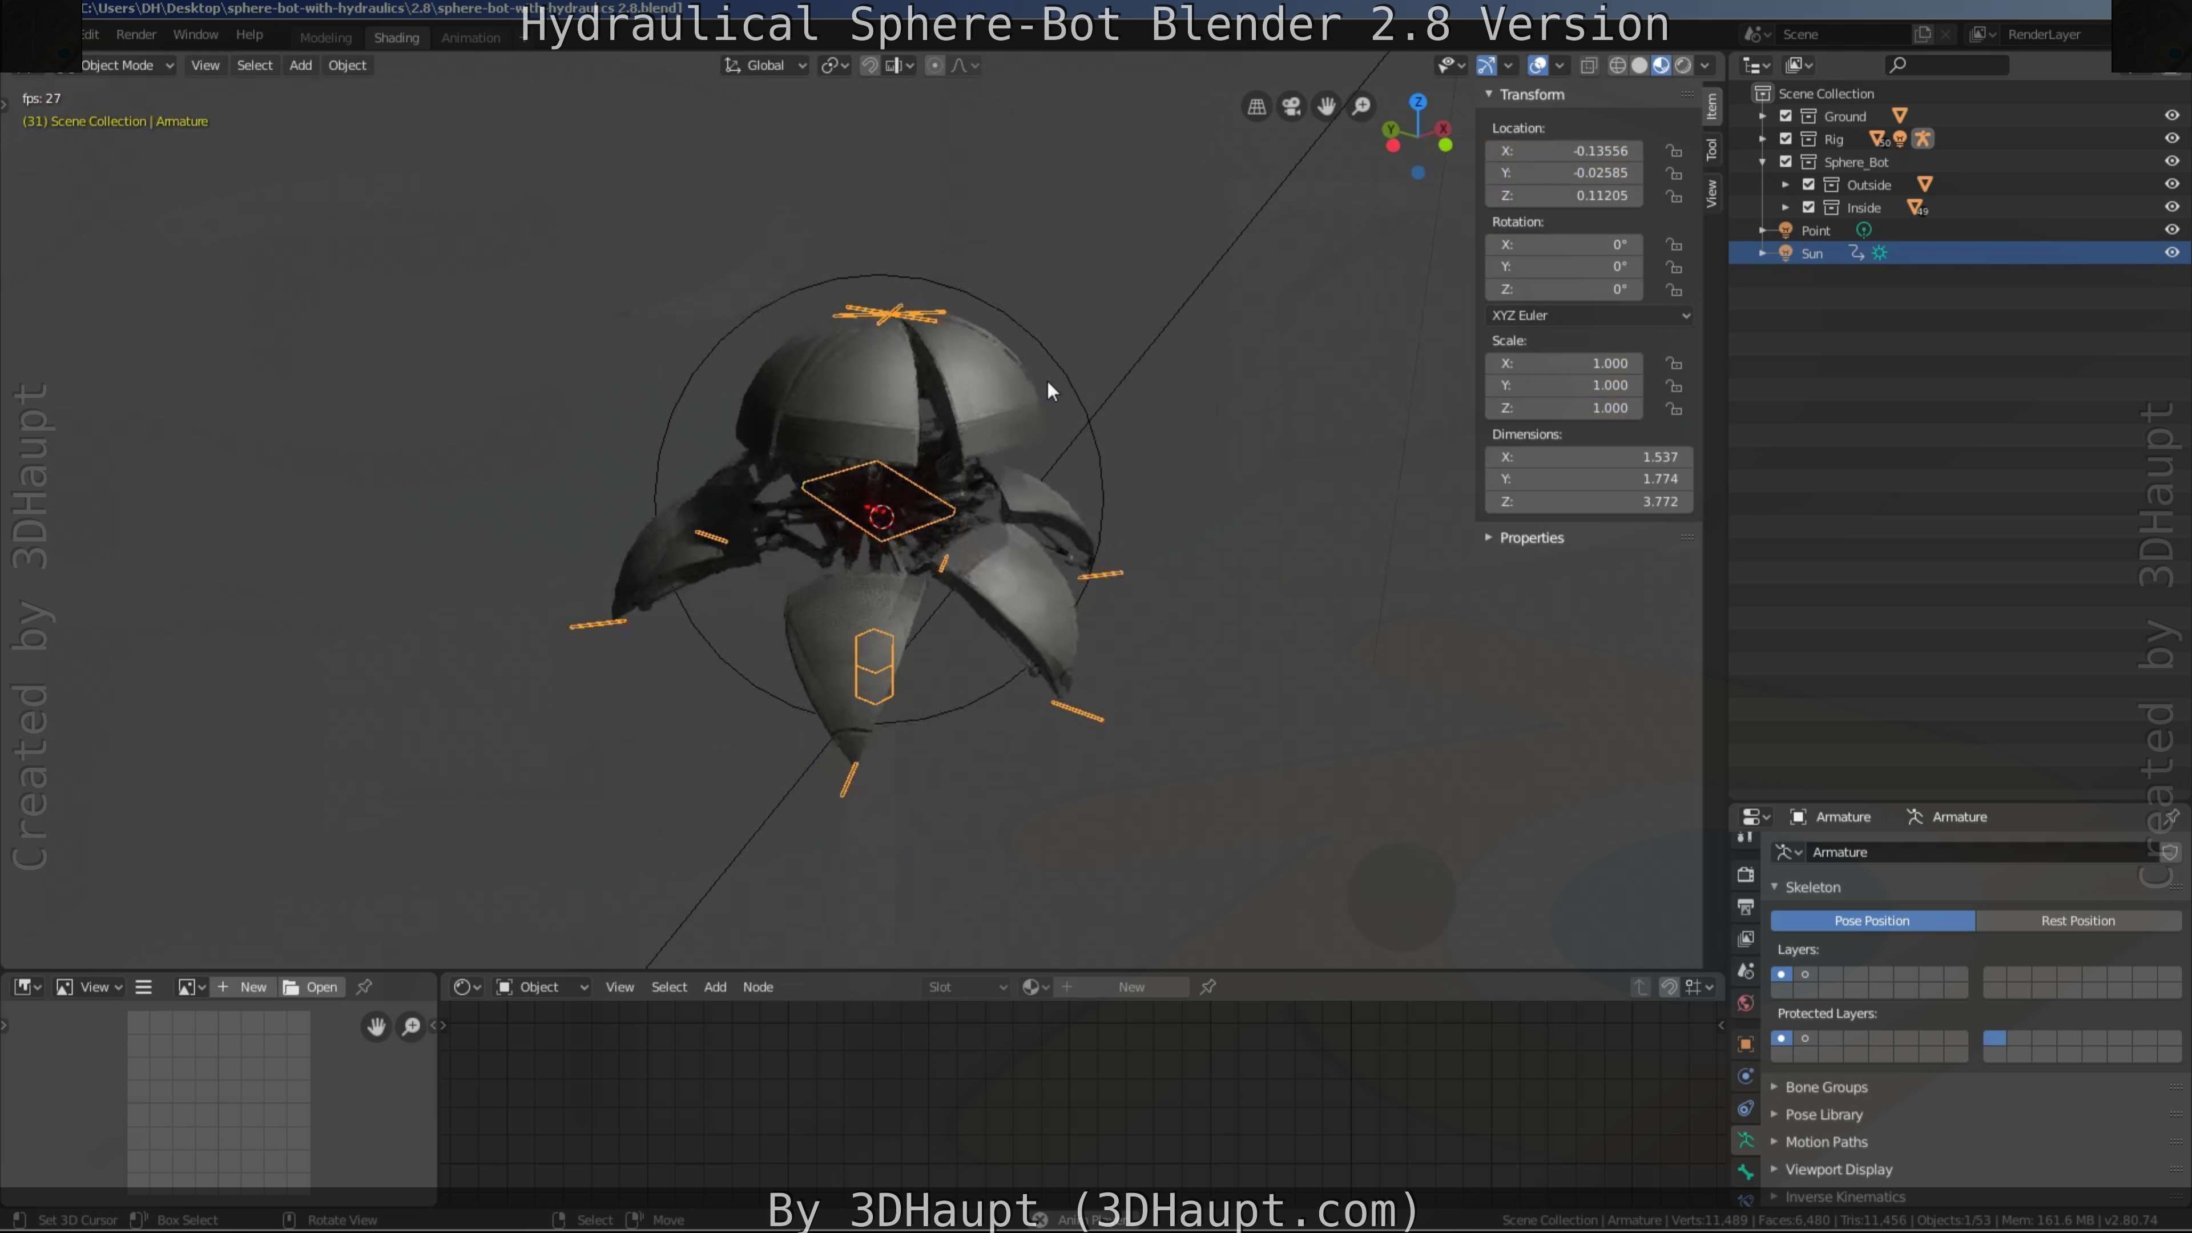Switch to the Animation workspace tab
This screenshot has height=1233, width=2192.
[470, 38]
